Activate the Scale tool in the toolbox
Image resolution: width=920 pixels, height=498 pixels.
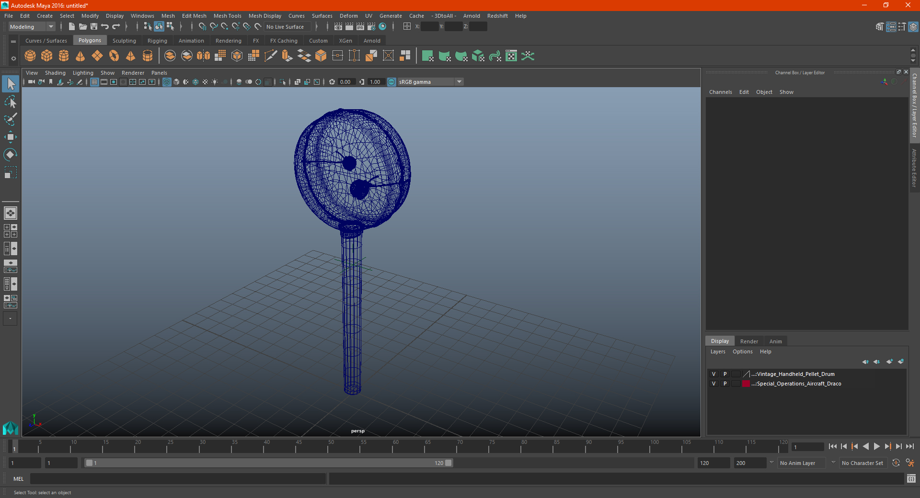[x=11, y=172]
